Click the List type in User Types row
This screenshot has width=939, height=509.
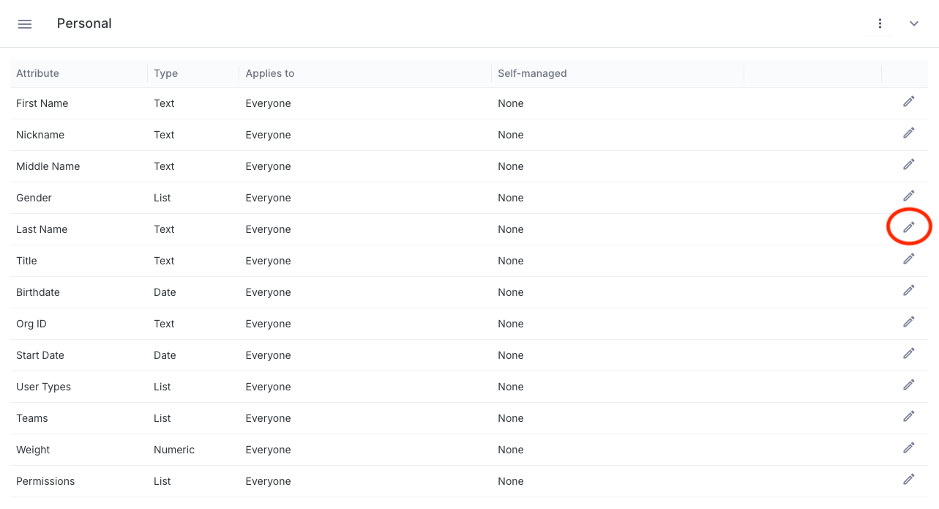coord(162,387)
